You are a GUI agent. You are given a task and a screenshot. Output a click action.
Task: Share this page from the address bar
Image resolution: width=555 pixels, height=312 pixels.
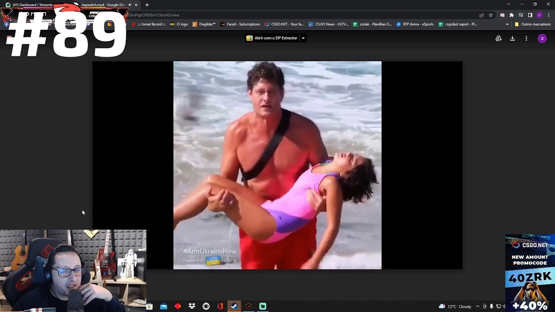(481, 15)
